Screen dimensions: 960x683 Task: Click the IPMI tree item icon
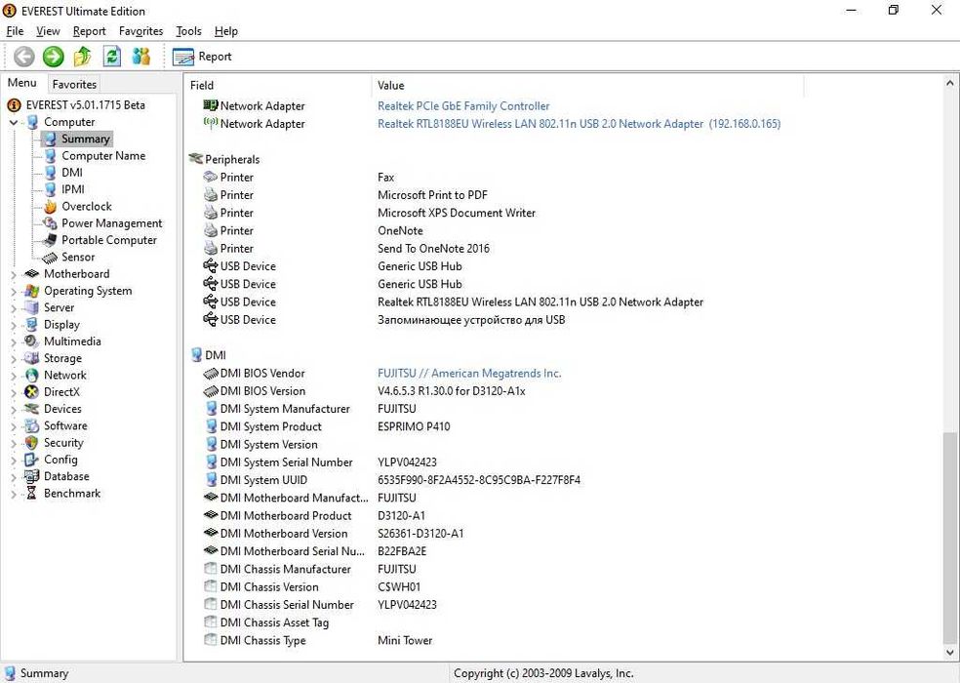click(x=50, y=190)
